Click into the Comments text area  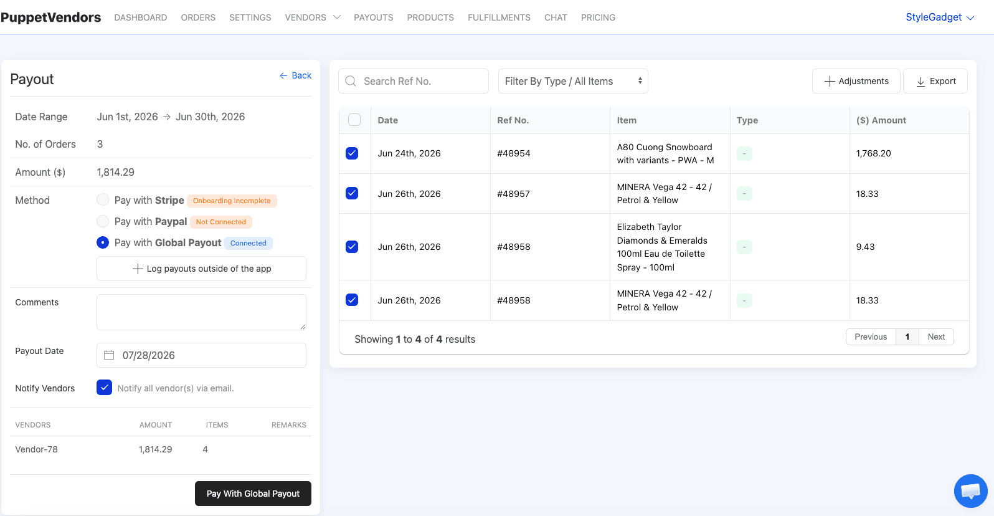pyautogui.click(x=201, y=312)
